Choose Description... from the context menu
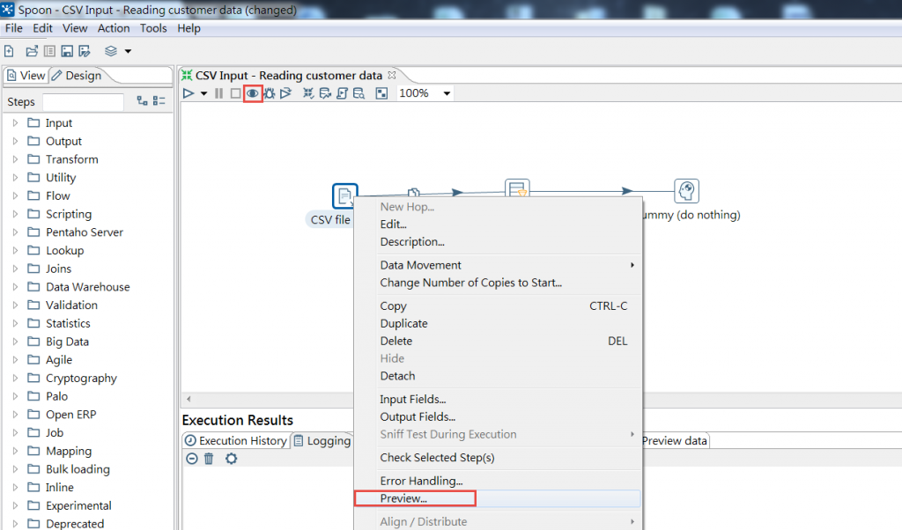 point(498,242)
